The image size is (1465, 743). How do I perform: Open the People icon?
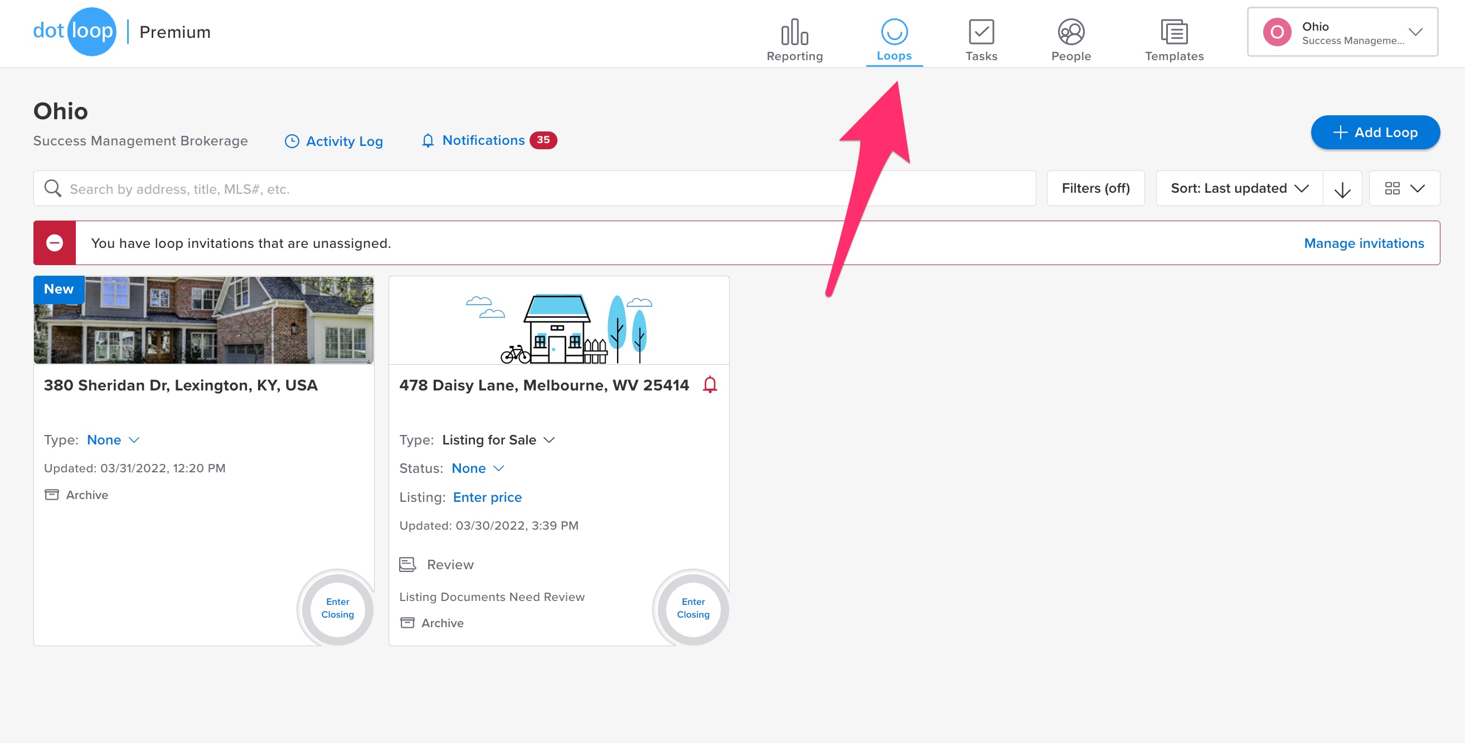point(1070,32)
